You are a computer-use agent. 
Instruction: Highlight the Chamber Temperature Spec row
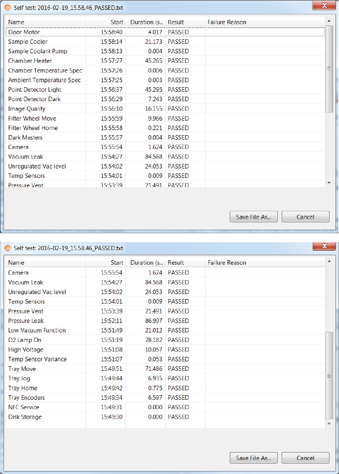pos(165,70)
